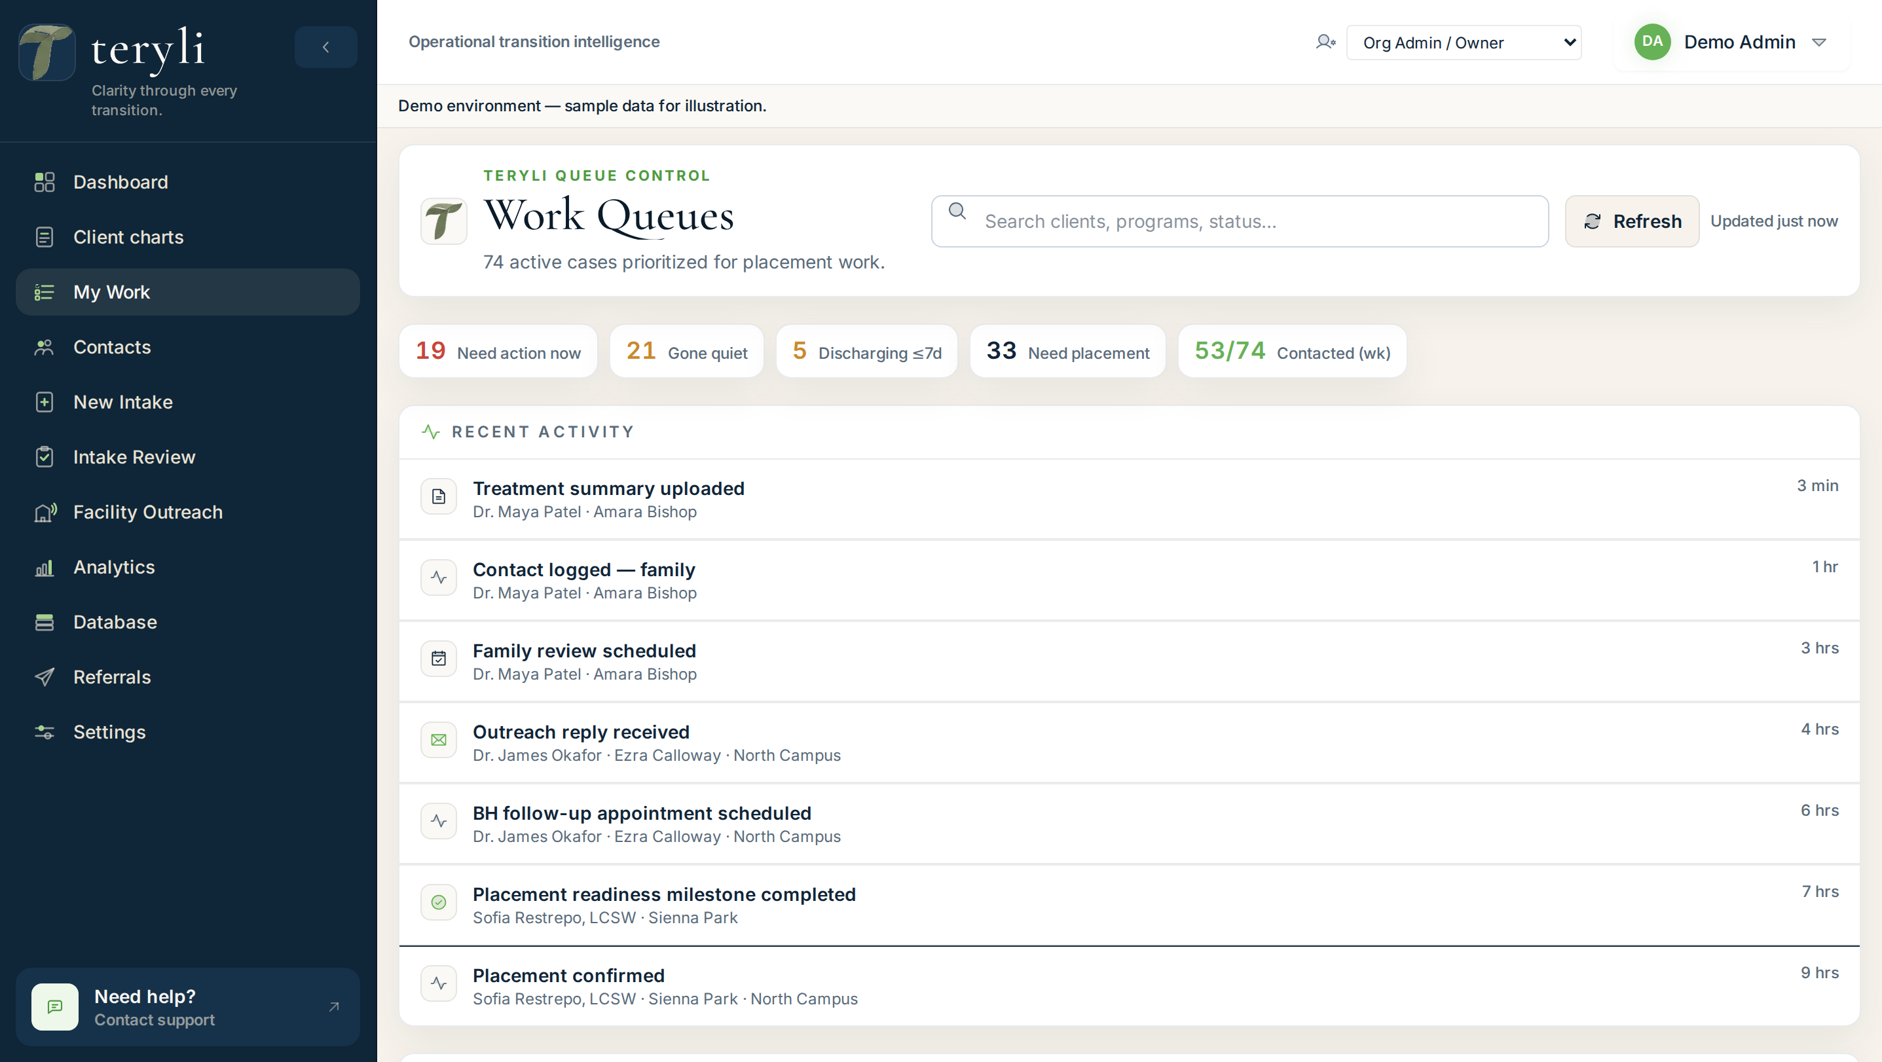Click pulse icon for BH follow-up appointment
The width and height of the screenshot is (1882, 1062).
(x=439, y=821)
